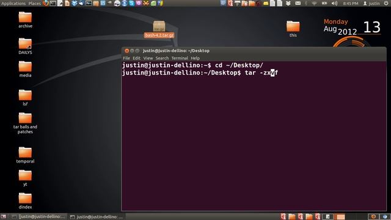Open the justin user menu
Screen dimensions: 391x220
click(x=371, y=3)
